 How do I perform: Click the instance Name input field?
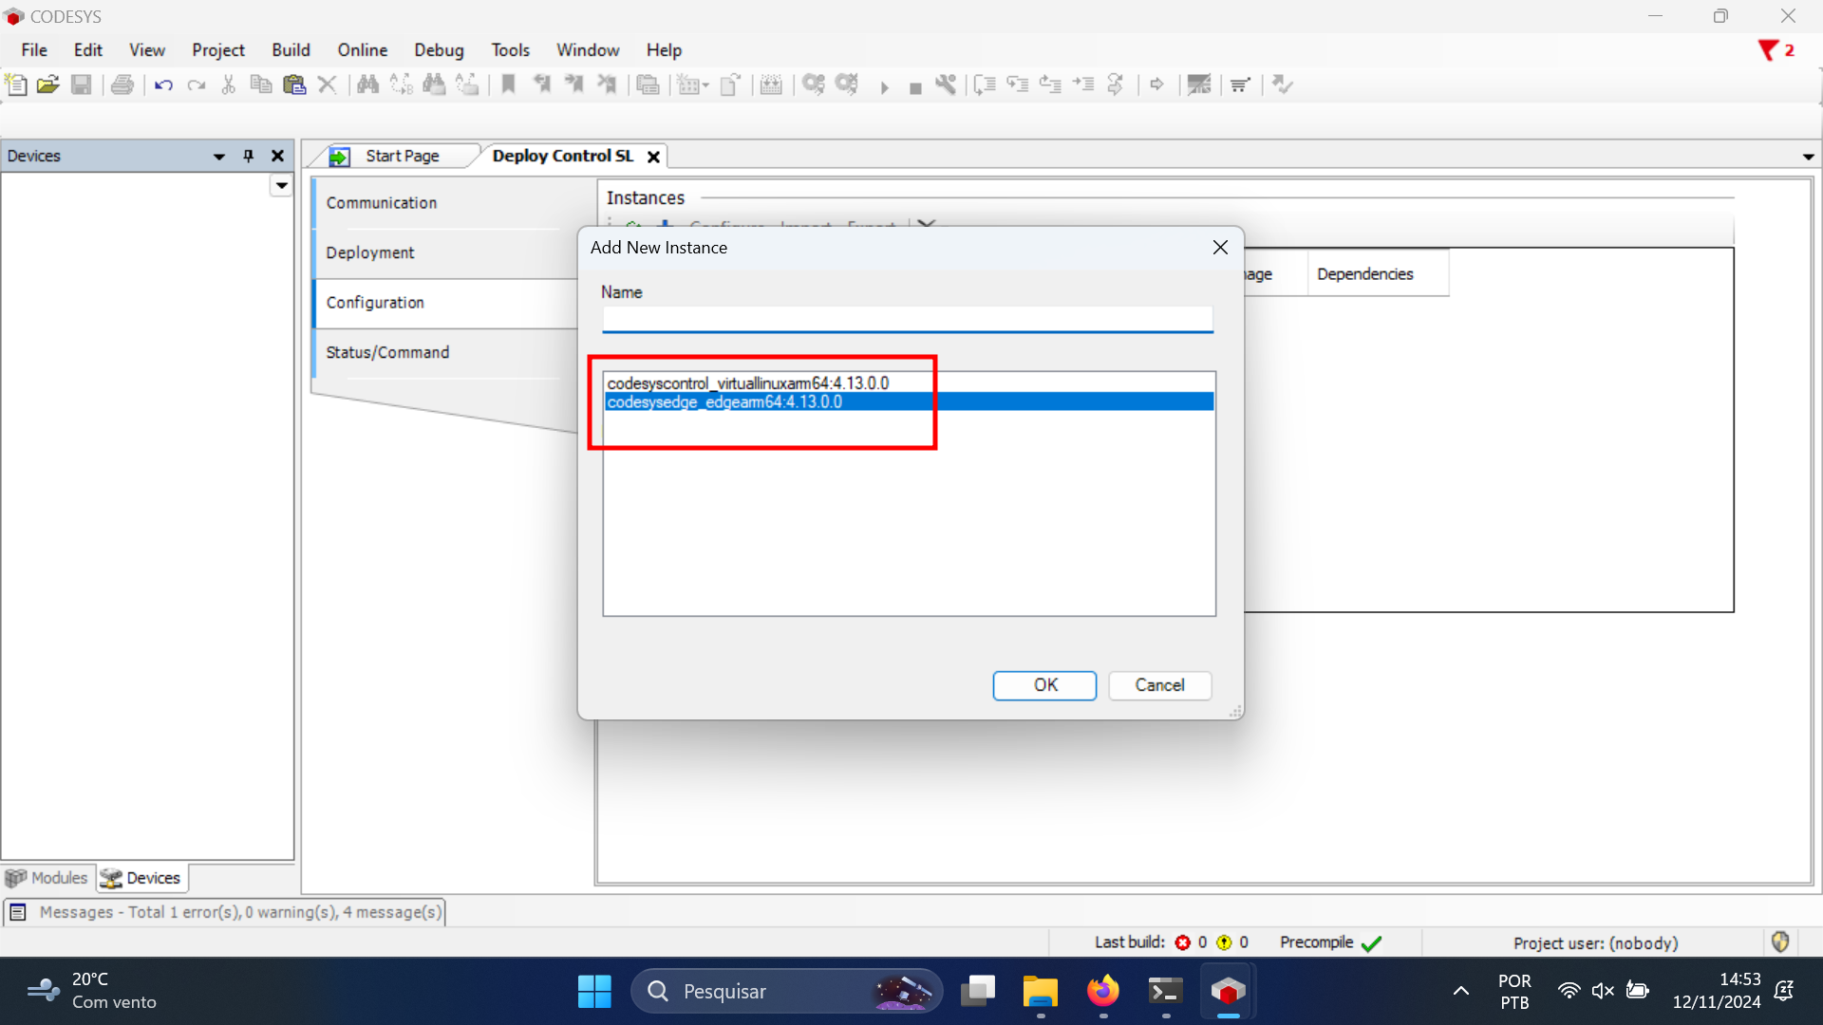908,319
